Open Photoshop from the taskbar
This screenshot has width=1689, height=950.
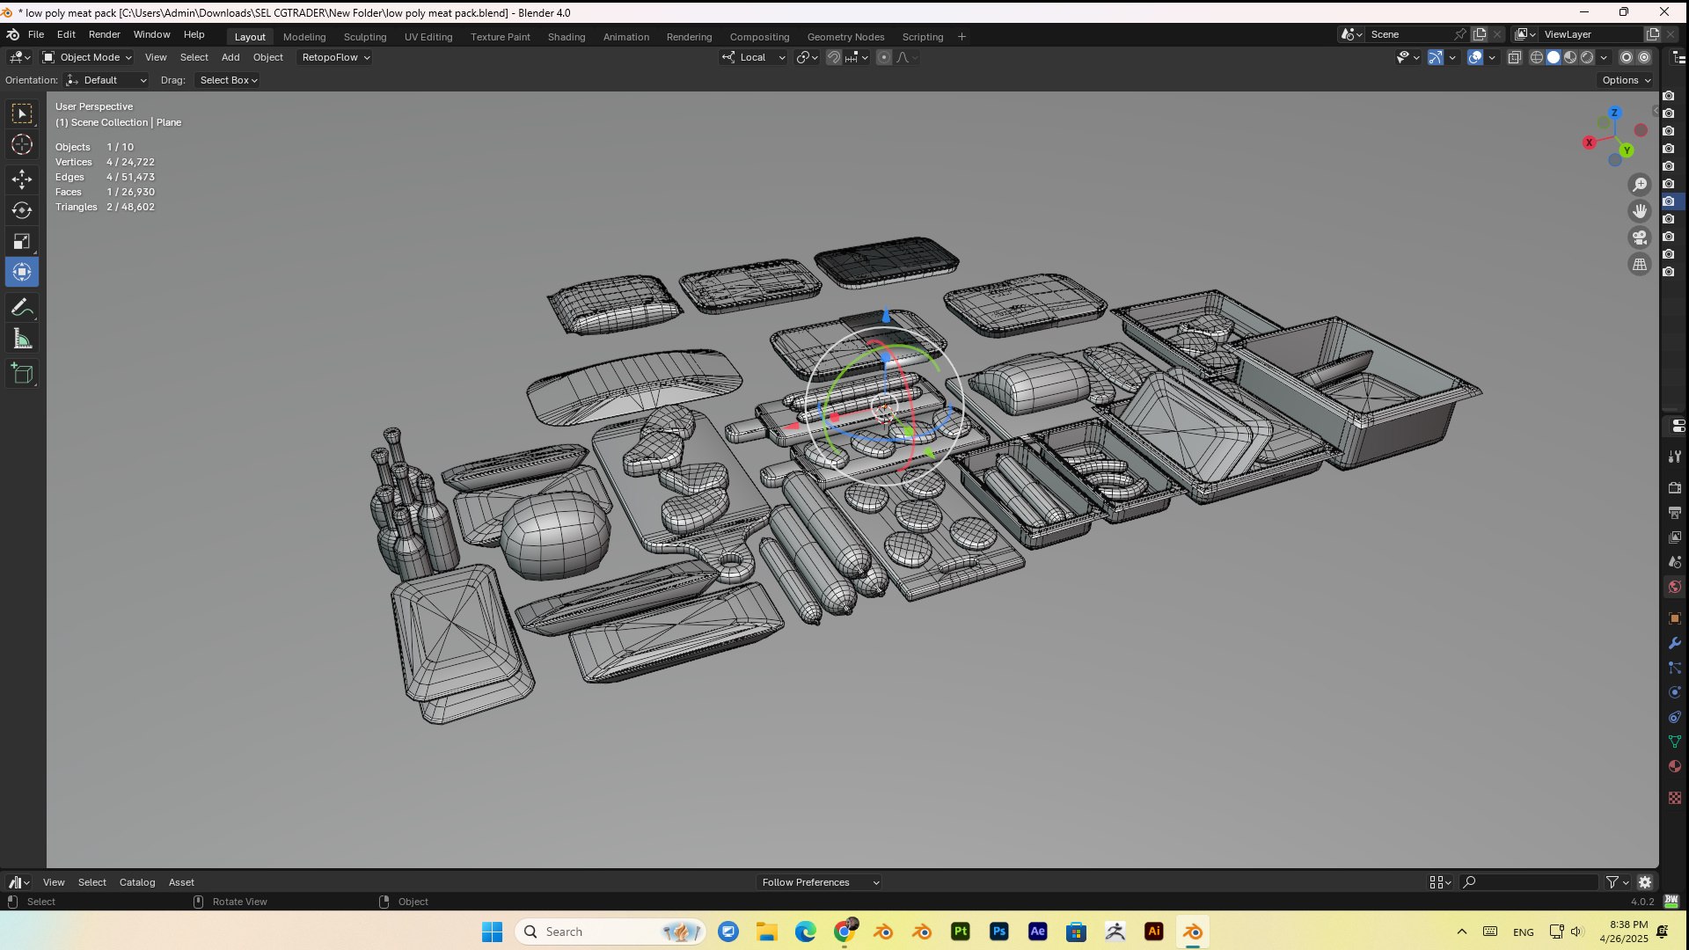pyautogui.click(x=999, y=932)
